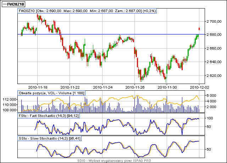
Task: Click the 6 000 volume axis label
Action: (x=211, y=96)
